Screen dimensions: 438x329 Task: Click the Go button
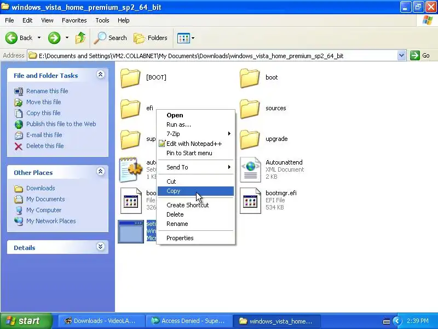point(420,55)
